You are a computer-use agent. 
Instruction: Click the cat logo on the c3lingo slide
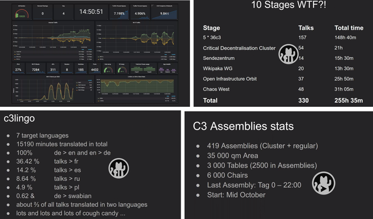[119, 168]
